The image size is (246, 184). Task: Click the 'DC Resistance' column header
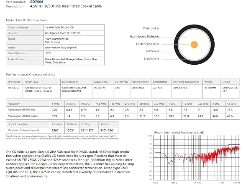[x=70, y=82]
